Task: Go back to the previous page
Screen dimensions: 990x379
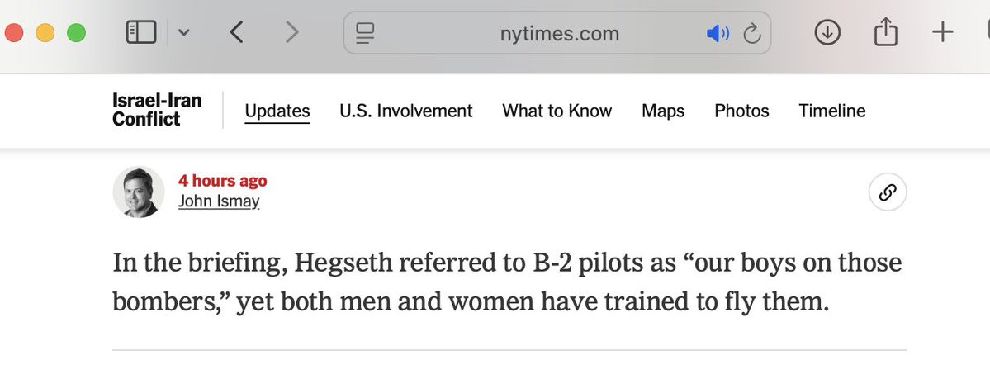Action: click(236, 32)
